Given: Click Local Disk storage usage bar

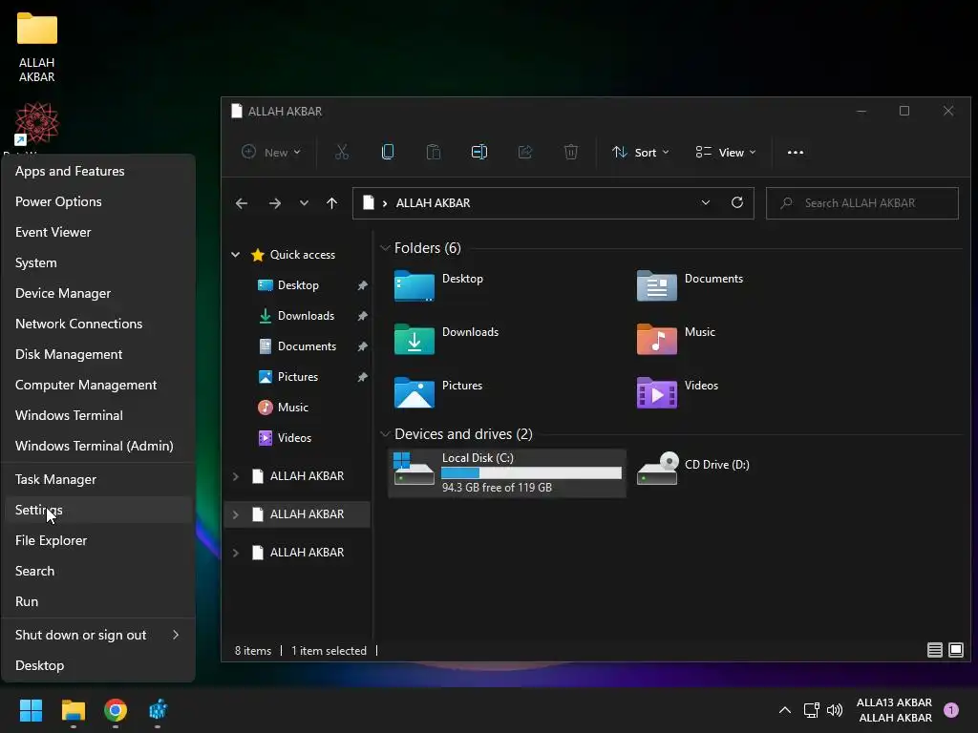Looking at the screenshot, I should [x=531, y=473].
